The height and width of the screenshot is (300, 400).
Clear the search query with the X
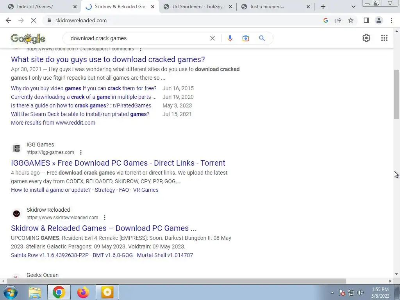[x=212, y=38]
